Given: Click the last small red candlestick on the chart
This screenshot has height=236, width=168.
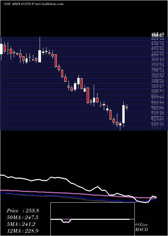Looking at the screenshot, I should click(127, 107).
